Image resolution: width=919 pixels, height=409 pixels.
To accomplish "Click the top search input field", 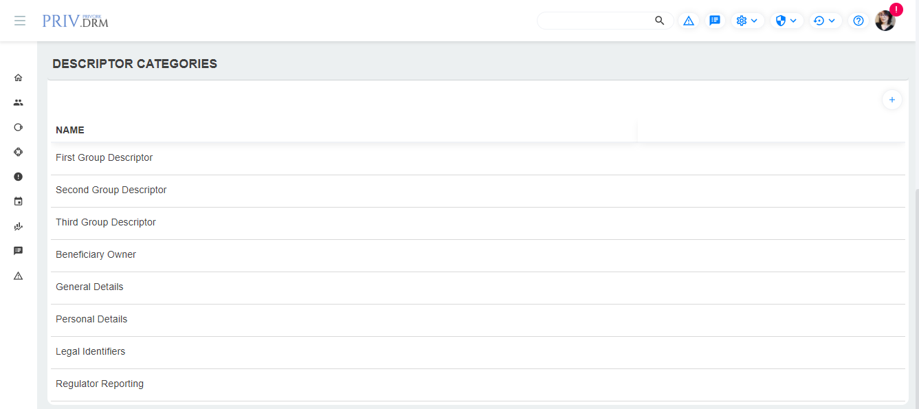I will [x=595, y=21].
